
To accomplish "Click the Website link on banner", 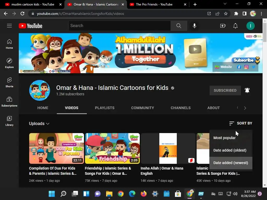I will pyautogui.click(x=223, y=67).
